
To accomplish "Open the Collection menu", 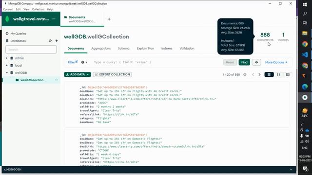I will tap(38, 9).
